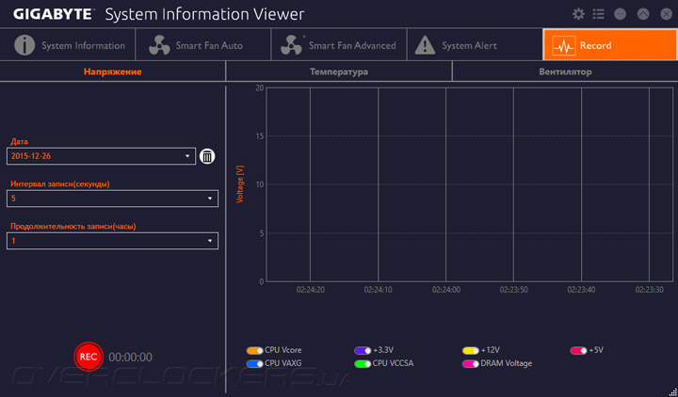Toggle the +12V series switch
Viewport: 678px width, 397px height.
(x=471, y=350)
